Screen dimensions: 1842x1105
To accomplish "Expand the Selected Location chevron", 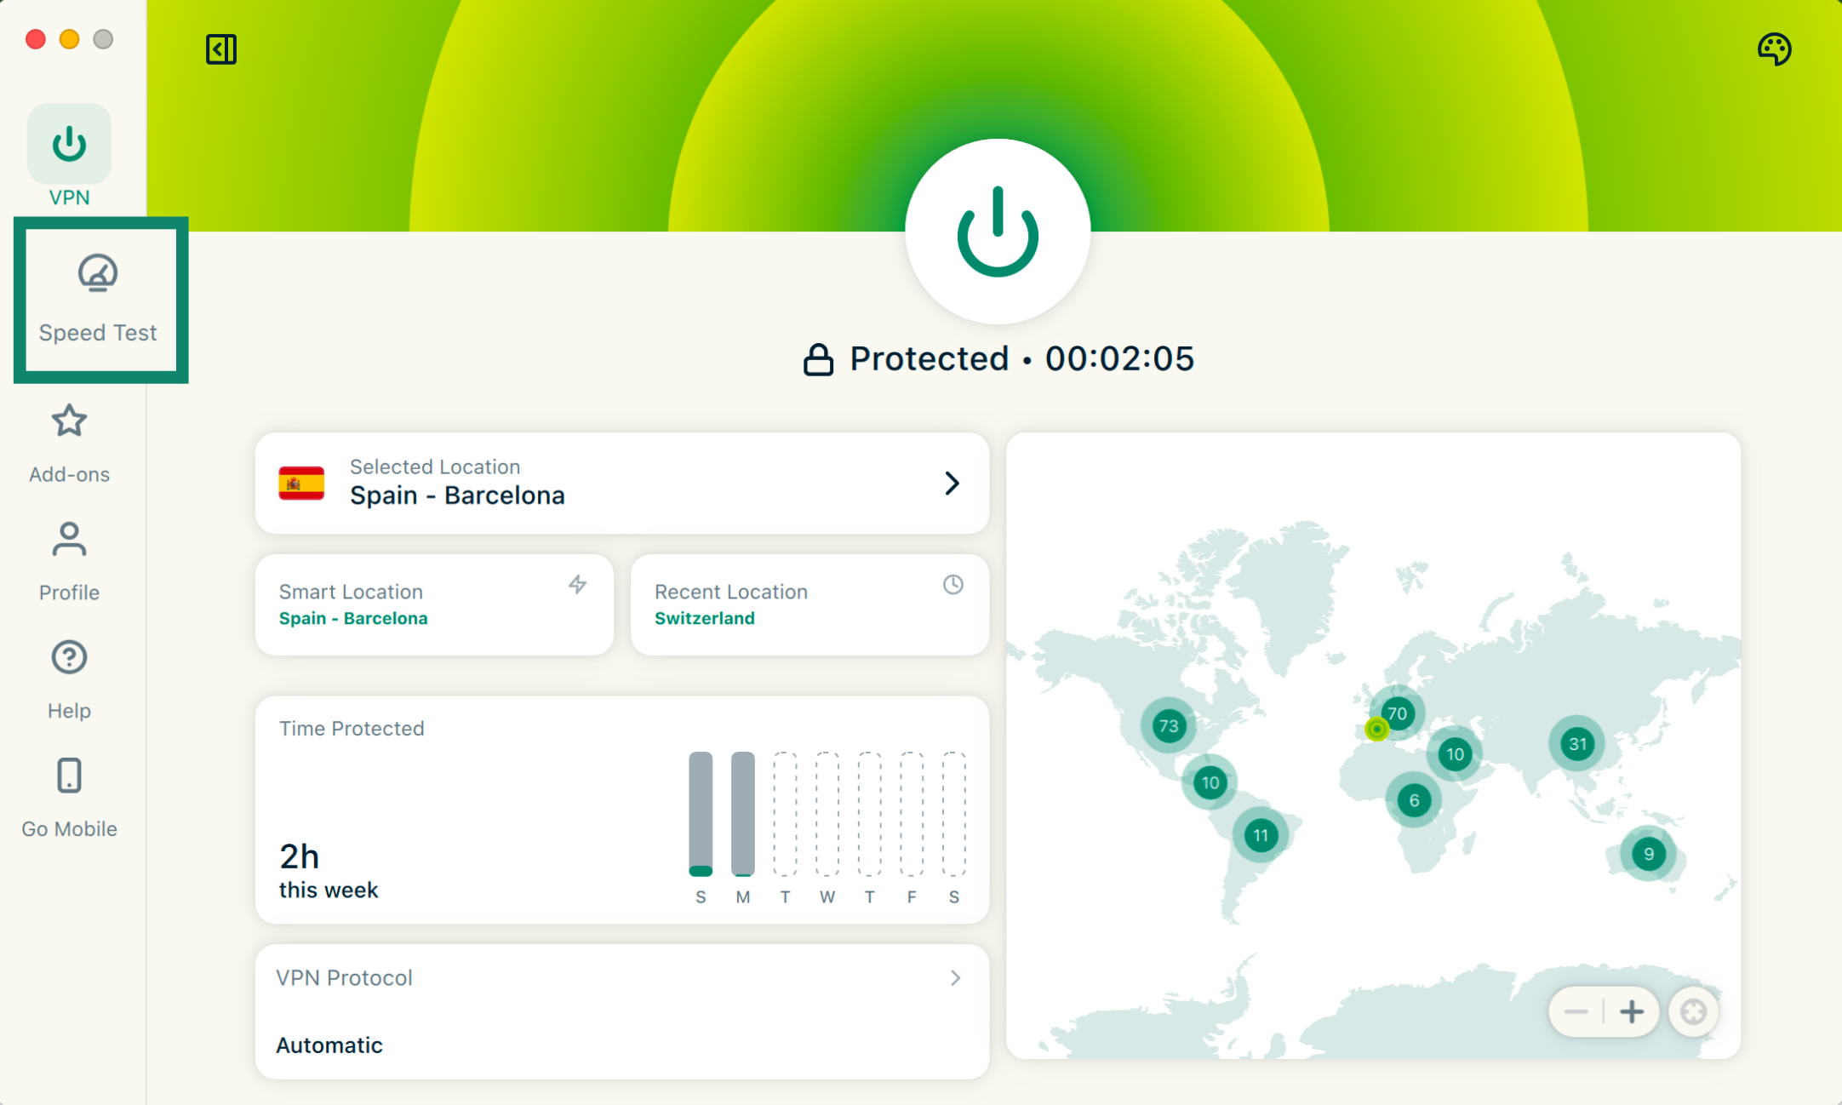I will [x=952, y=484].
